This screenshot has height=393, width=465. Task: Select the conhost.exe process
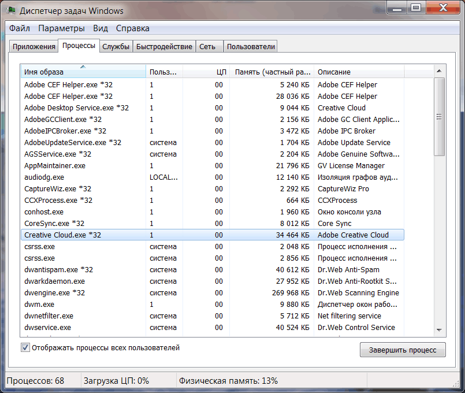[213, 212]
